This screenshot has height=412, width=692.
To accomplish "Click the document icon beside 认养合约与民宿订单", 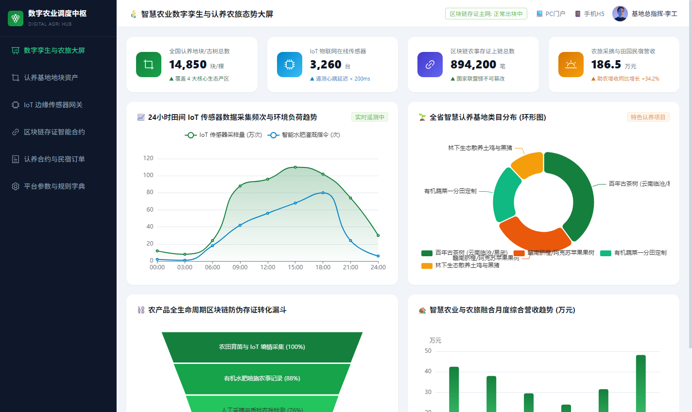I will (16, 159).
